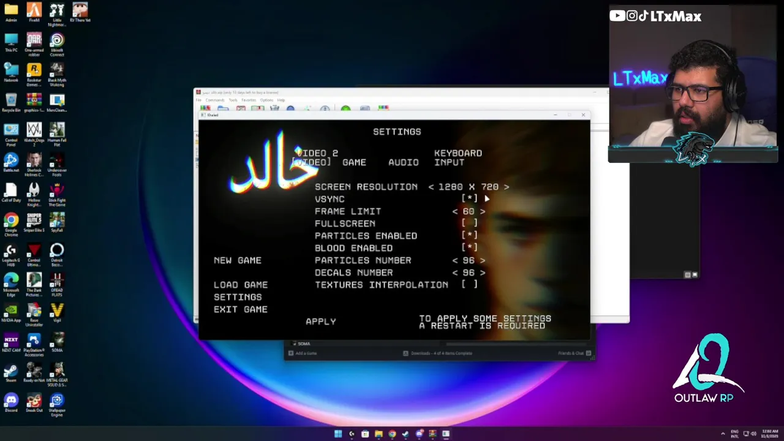
Task: Open the Wallpaper Engine desktop icon
Action: click(x=57, y=405)
